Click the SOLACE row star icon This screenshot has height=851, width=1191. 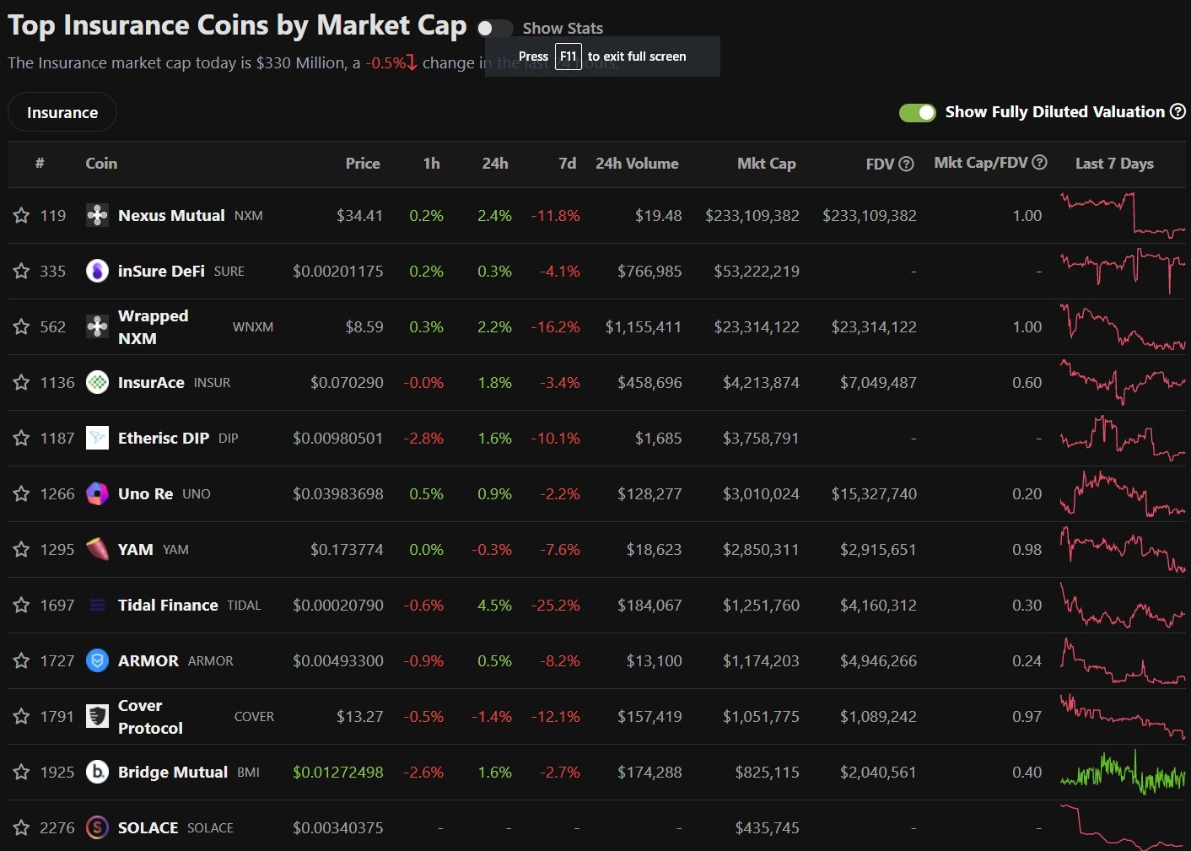(22, 828)
